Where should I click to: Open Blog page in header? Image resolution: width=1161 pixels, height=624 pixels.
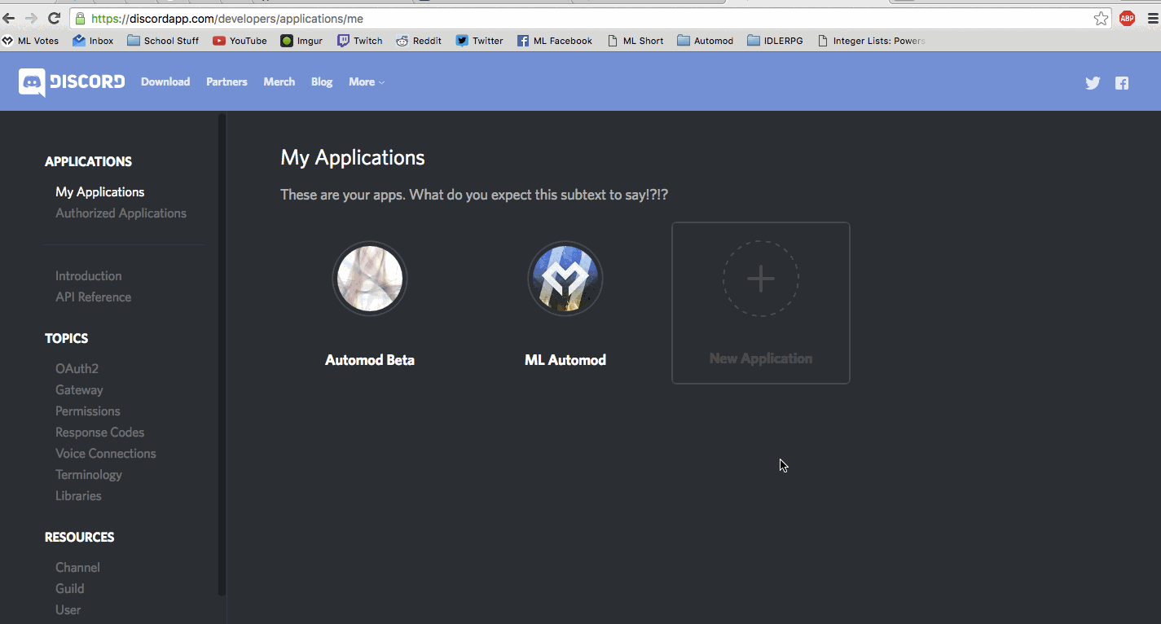point(322,82)
